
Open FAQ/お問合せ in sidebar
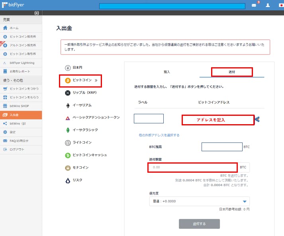point(21,141)
